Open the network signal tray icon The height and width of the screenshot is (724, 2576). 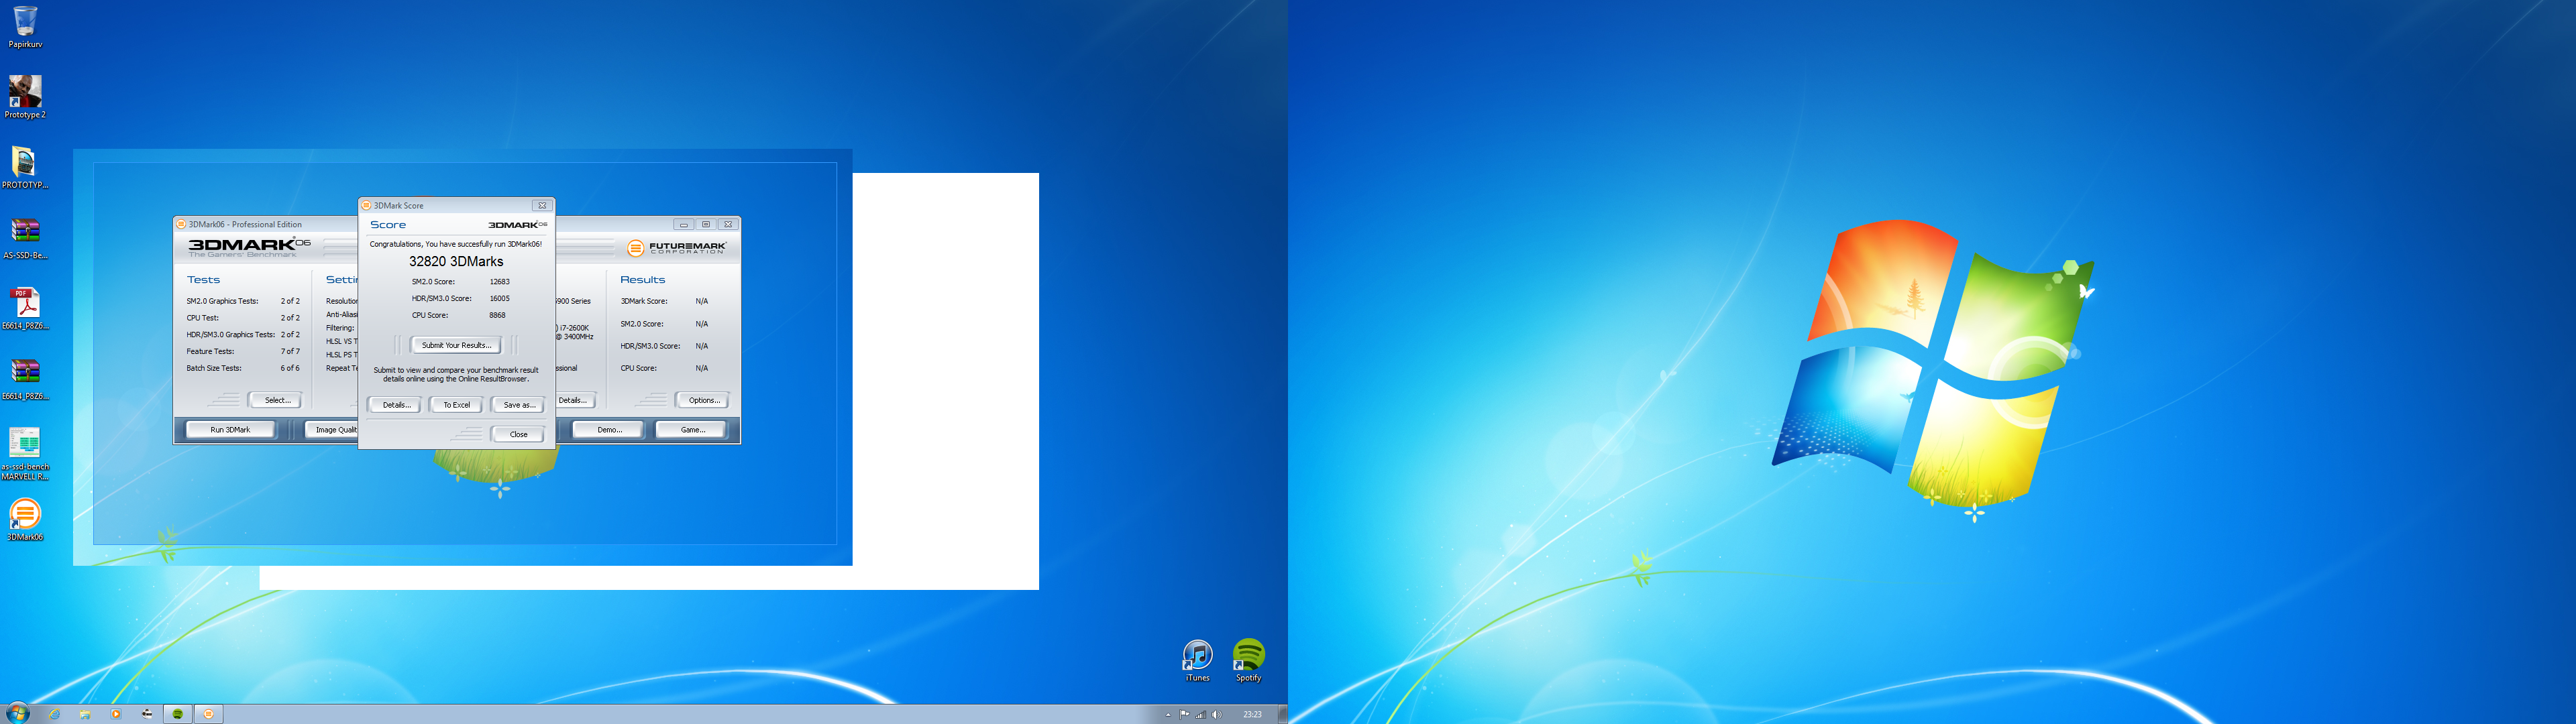1201,714
